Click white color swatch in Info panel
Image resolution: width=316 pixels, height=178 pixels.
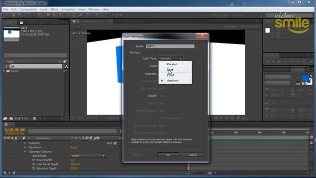268,31
